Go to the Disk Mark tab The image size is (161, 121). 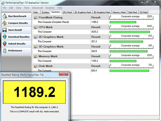133,12
